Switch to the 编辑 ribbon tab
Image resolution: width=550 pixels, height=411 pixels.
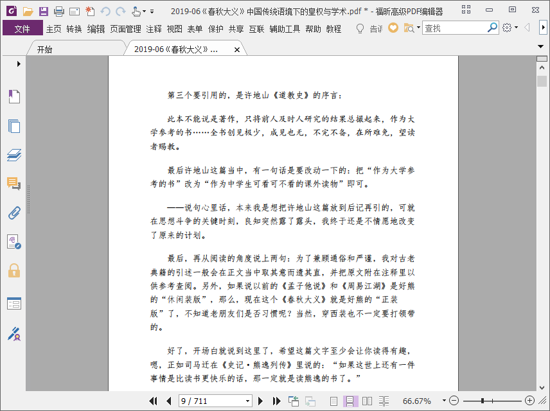coord(96,29)
